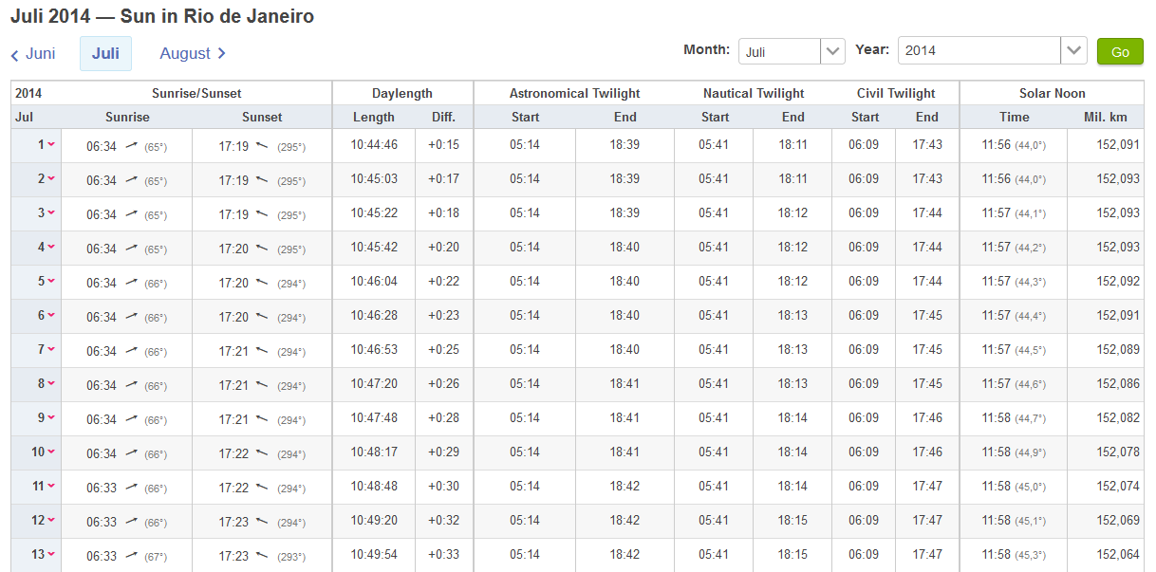Select daylength 10:46:04 for July 5
The width and height of the screenshot is (1156, 572).
coord(374,282)
